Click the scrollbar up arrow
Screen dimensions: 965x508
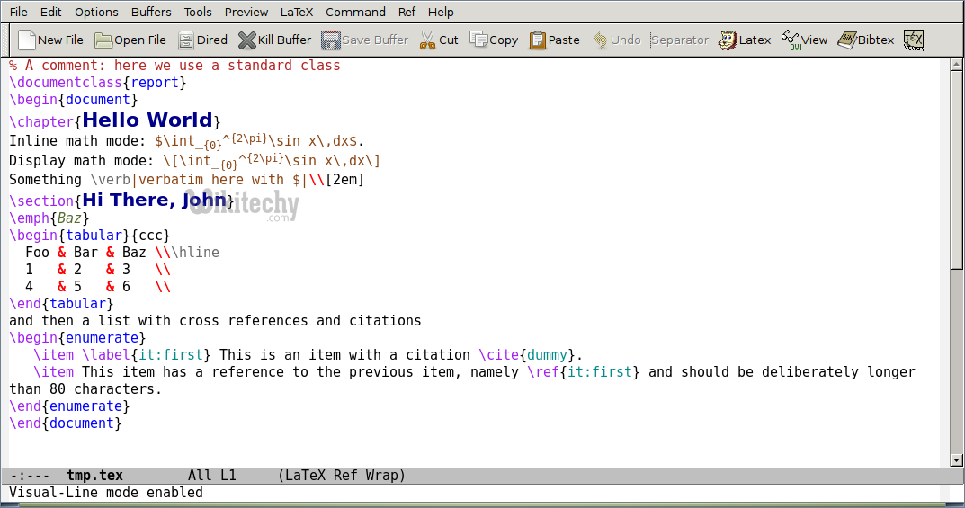click(956, 63)
